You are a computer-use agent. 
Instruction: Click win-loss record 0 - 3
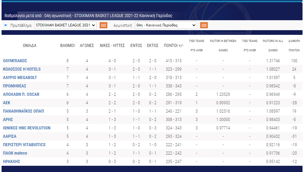[112, 161]
